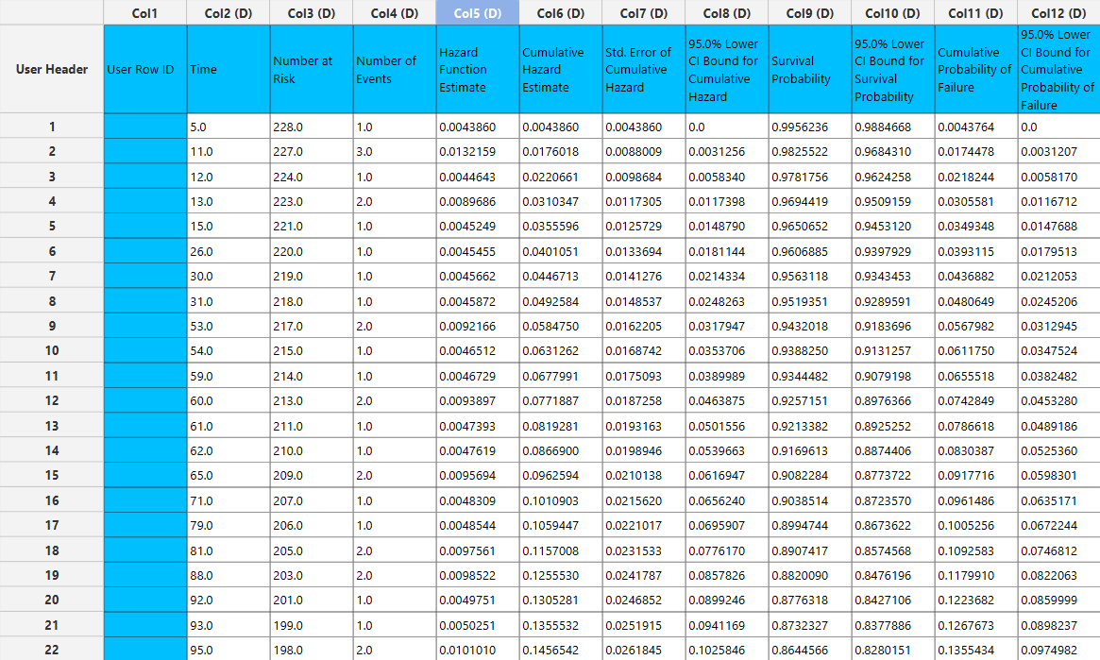Image resolution: width=1100 pixels, height=660 pixels.
Task: Select the Col5 (D) column header
Action: pos(478,12)
